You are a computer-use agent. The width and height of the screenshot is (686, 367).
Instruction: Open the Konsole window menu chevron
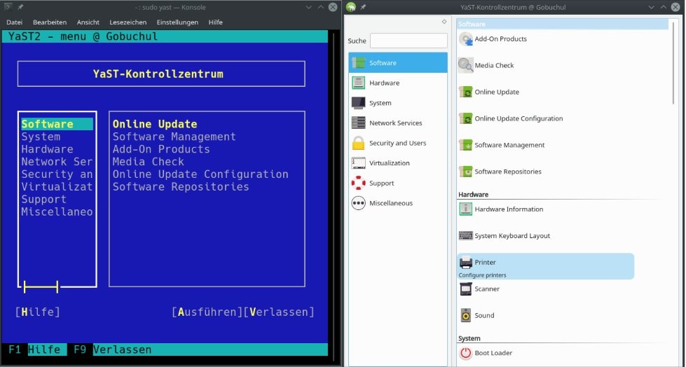tap(308, 7)
